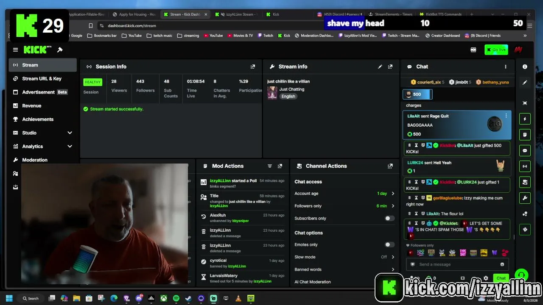Click the Windows Start button

pyautogui.click(x=9, y=298)
